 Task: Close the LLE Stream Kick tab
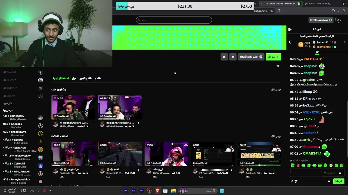(262, 4)
